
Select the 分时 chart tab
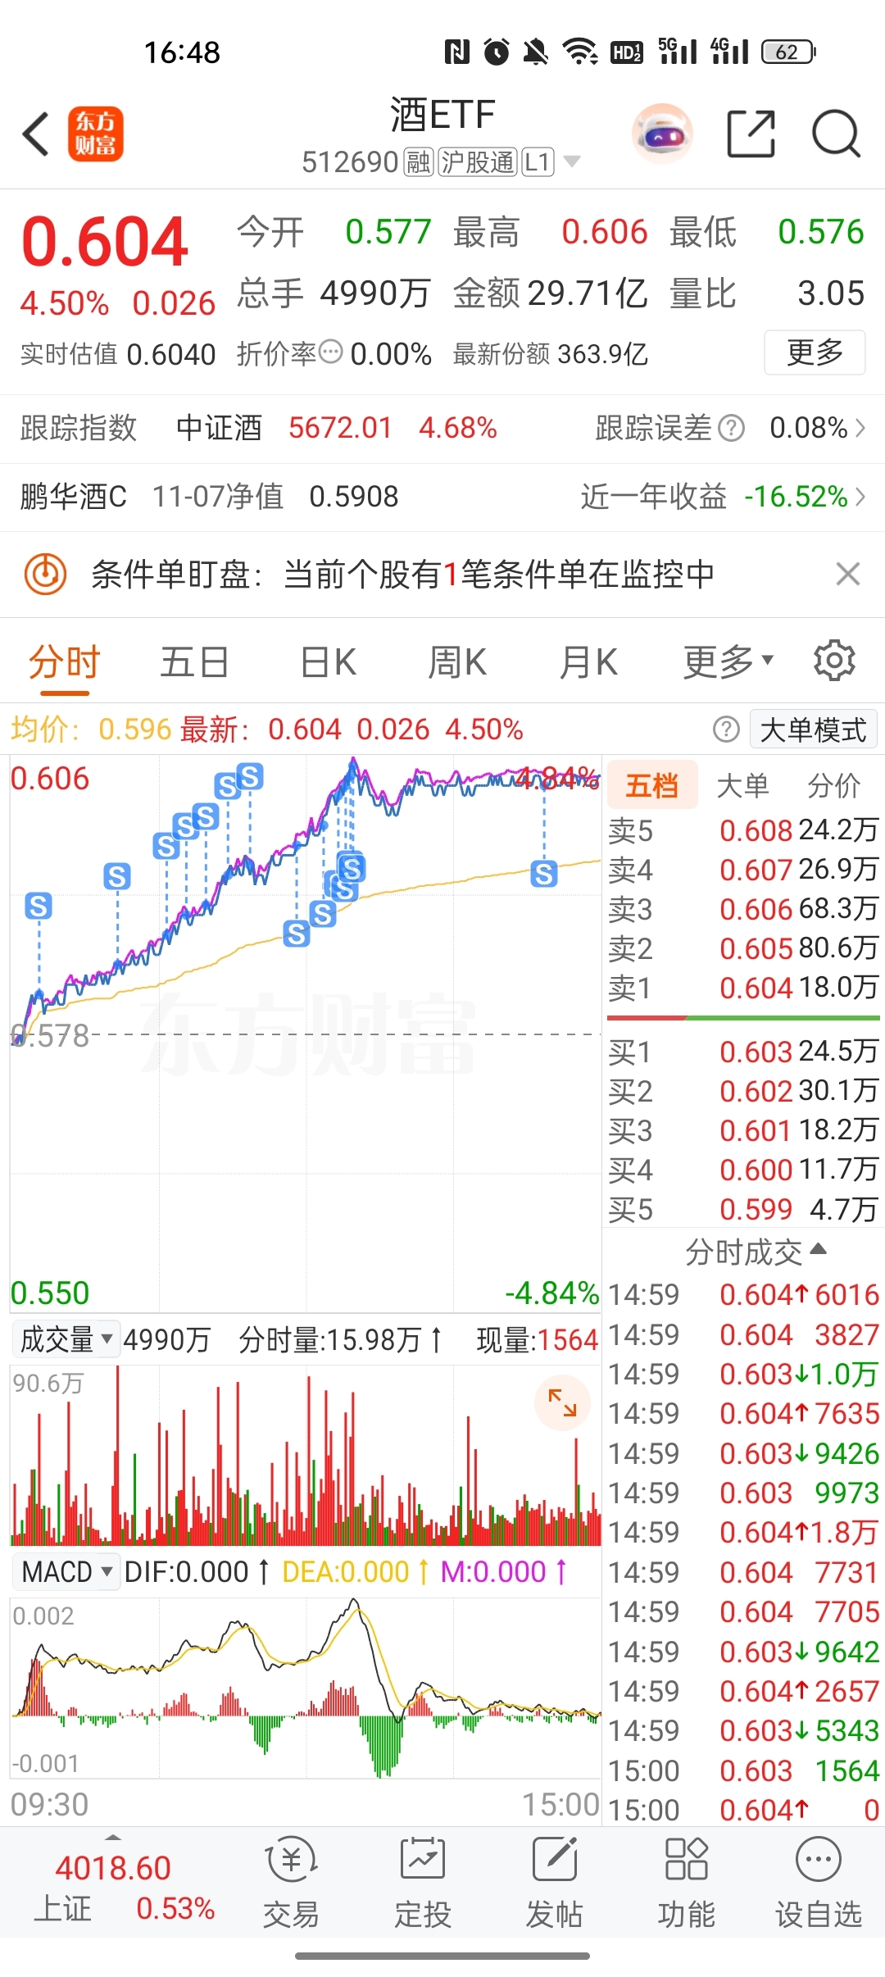(x=64, y=662)
